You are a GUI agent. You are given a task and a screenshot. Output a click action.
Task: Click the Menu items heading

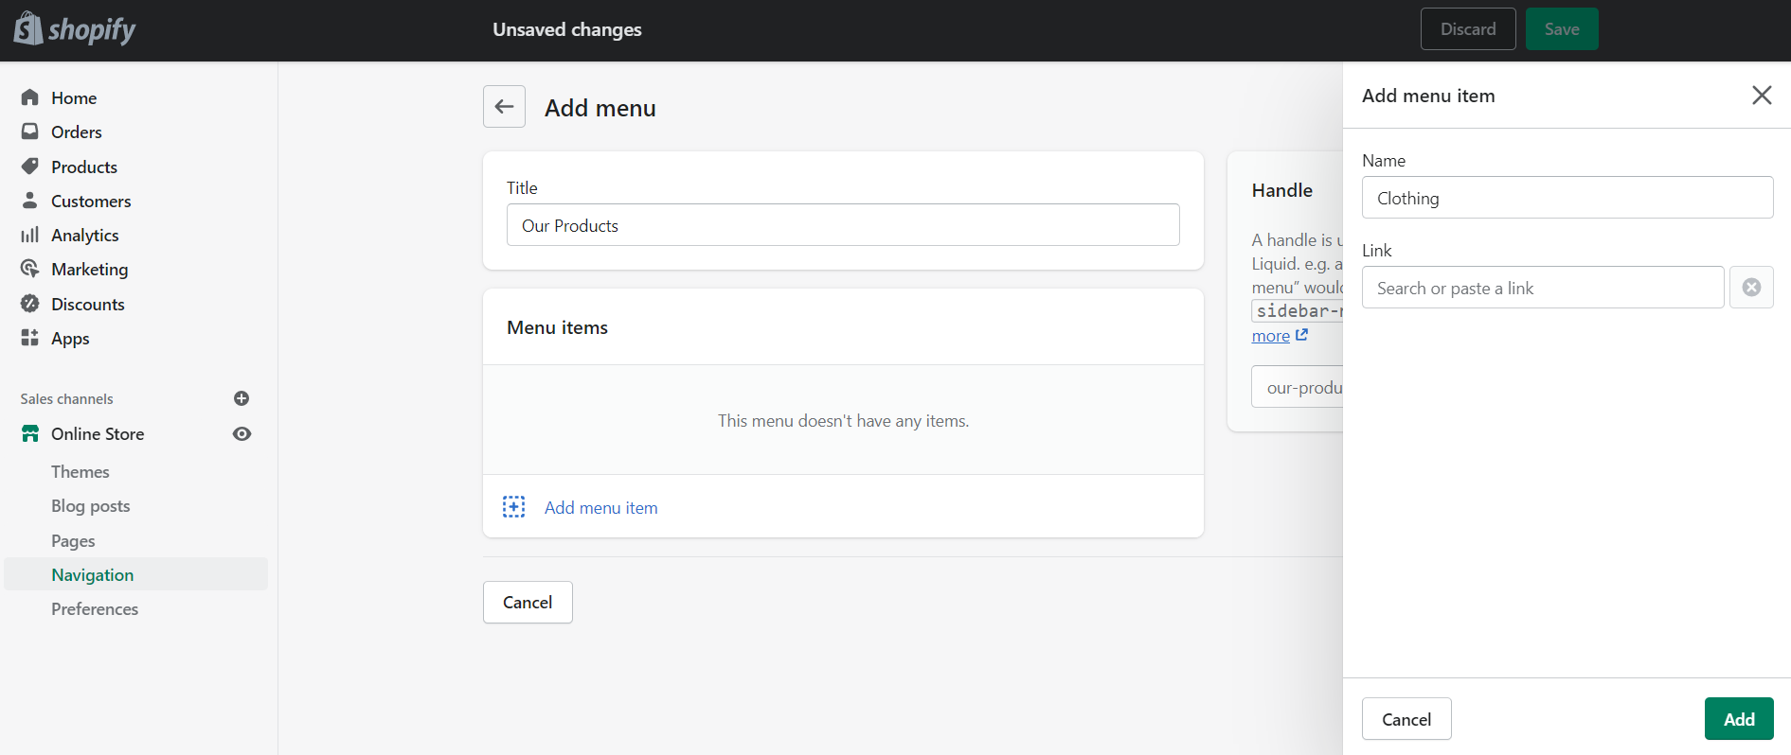[557, 327]
